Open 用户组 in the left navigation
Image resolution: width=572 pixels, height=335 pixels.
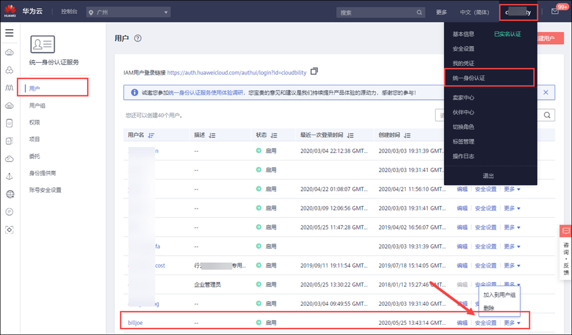[x=38, y=106]
